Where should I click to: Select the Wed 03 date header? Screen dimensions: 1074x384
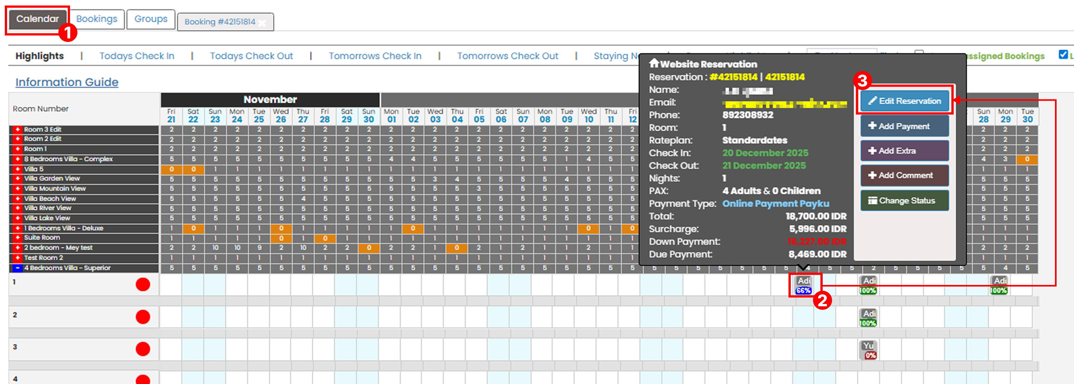pos(435,116)
